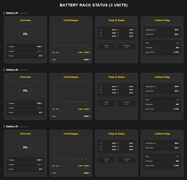Select the Battery #3 section heading
The image size is (187, 180).
pyautogui.click(x=12, y=126)
